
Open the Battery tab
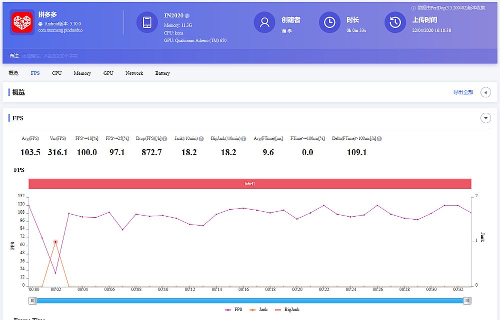(162, 73)
